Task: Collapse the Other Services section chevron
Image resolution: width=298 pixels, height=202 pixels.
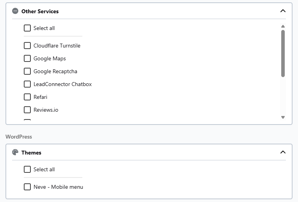Action: click(283, 11)
